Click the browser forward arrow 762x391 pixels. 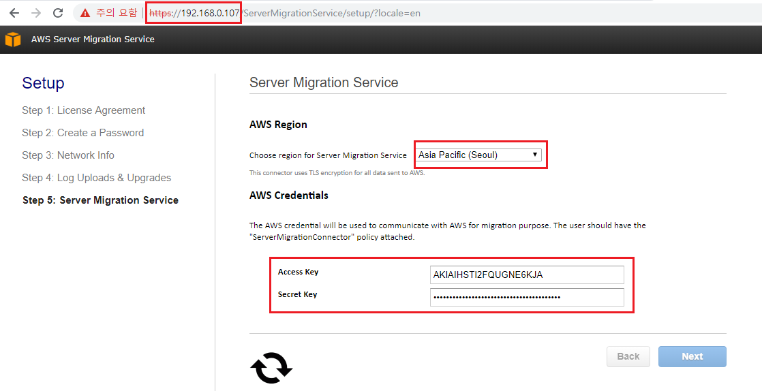coord(36,13)
